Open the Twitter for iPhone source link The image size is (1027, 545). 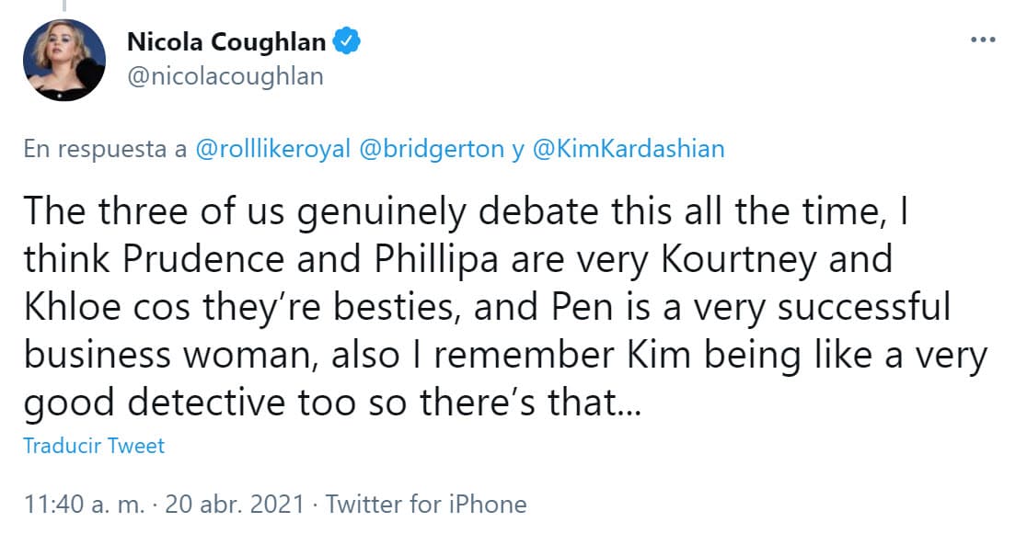(426, 504)
